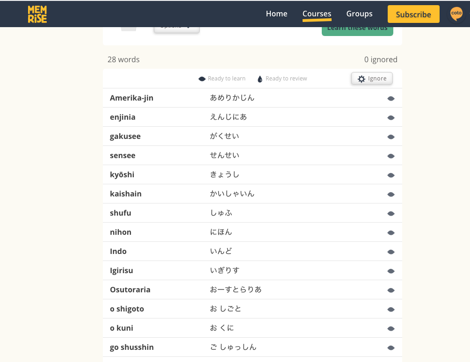Screen dimensions: 470x362
Task: Click the eye status icon for gakusee
Action: tap(391, 137)
